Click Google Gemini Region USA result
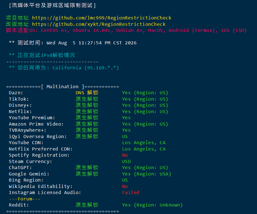The height and width of the screenshot is (214, 257). tap(146, 174)
